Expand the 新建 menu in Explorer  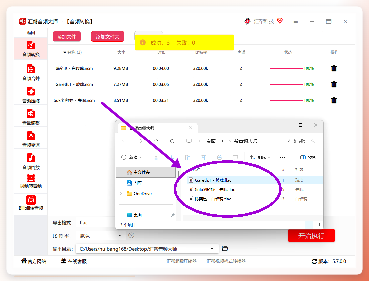[131, 157]
